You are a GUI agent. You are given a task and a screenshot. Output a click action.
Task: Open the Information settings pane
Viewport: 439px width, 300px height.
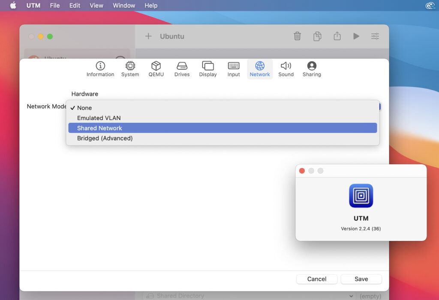tap(100, 68)
